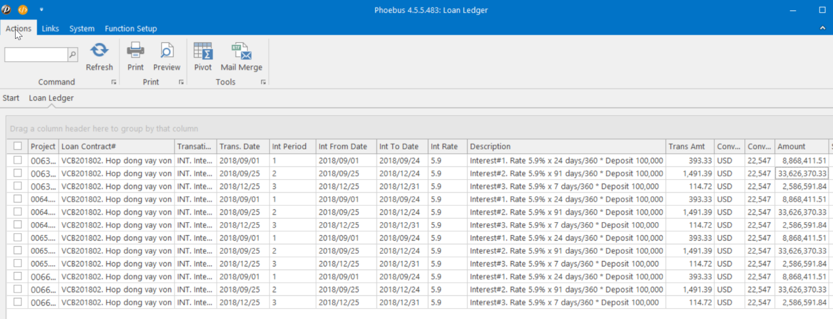Click the Phoebus logo icon in title bar
833x319 pixels.
pos(6,10)
